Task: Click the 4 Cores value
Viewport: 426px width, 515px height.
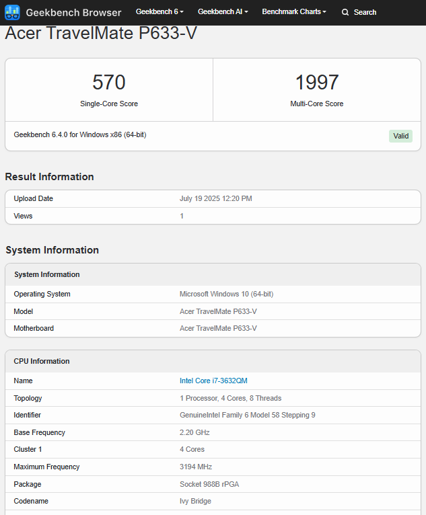Action: pos(192,449)
